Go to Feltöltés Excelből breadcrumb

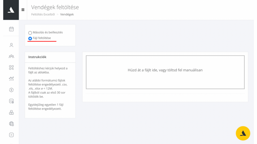pos(43,14)
